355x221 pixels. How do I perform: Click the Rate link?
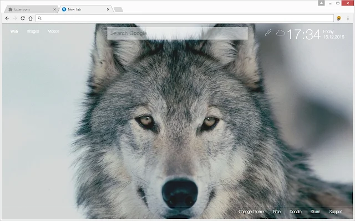point(277,212)
